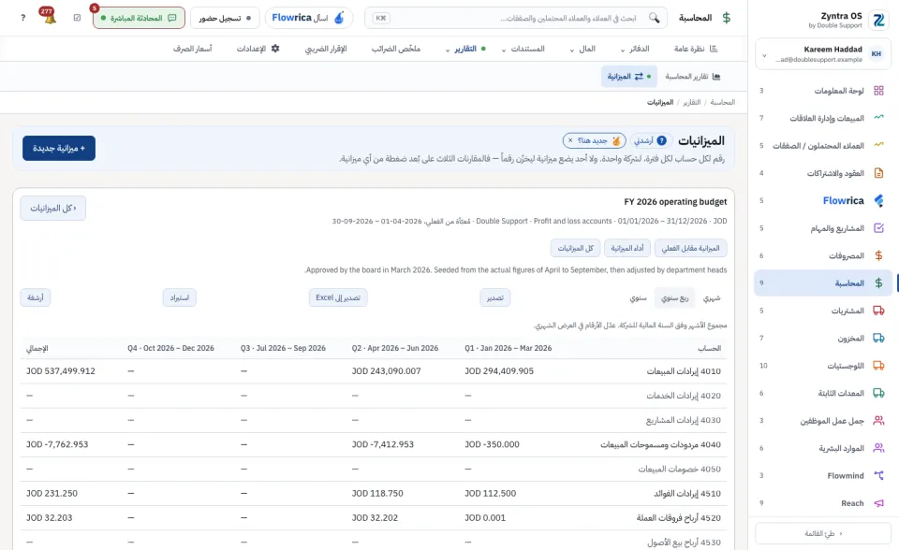Viewport: 899px width, 550px height.
Task: Switch to Accounting reports sub-tab (تقارير المحاسبة)
Action: 693,76
